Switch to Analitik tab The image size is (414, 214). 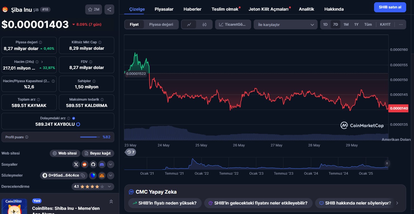click(306, 9)
